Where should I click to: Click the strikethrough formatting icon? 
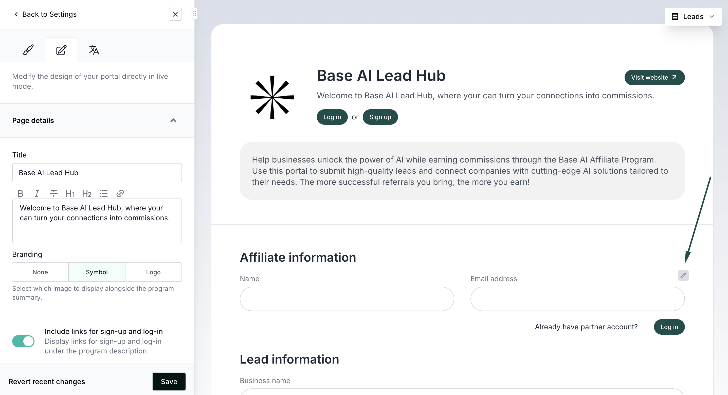pos(53,193)
